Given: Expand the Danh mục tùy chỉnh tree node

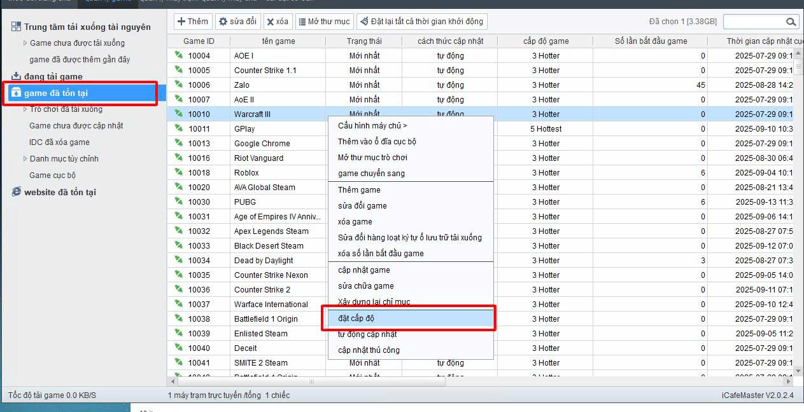Looking at the screenshot, I should (x=25, y=159).
